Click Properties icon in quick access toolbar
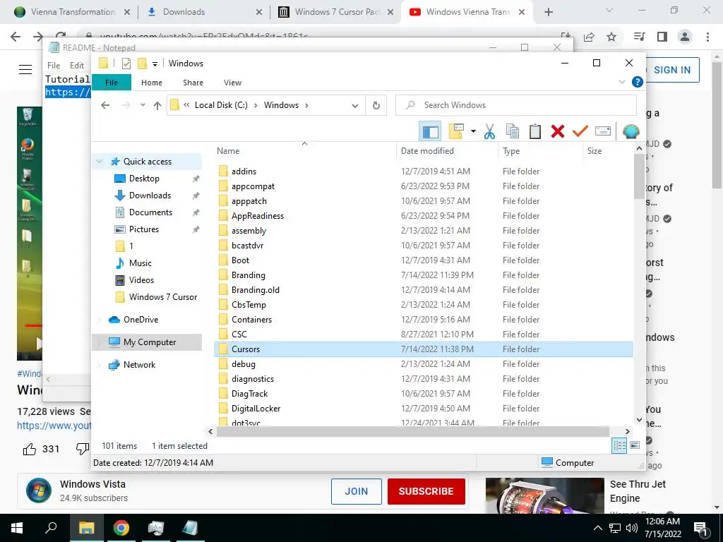The width and height of the screenshot is (723, 542). point(126,64)
